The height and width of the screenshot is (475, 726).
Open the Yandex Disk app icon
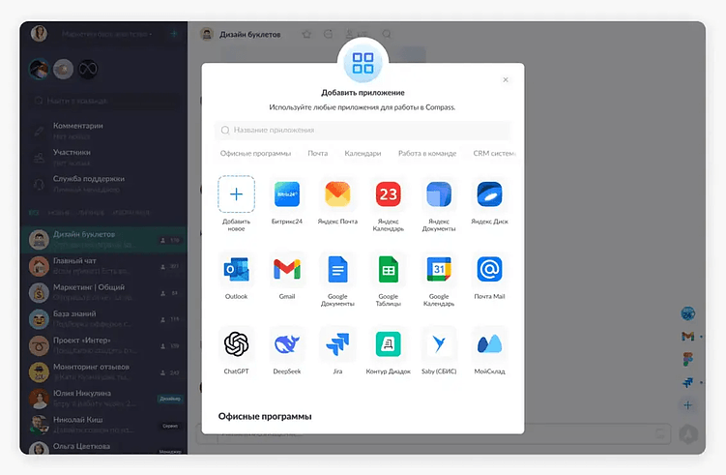point(489,194)
